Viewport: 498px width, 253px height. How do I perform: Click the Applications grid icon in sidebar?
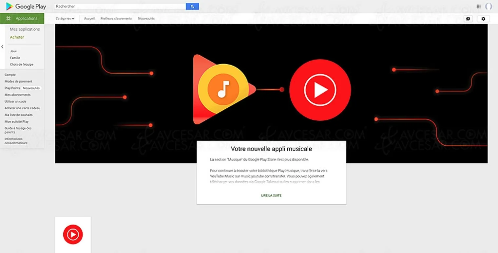coord(9,19)
